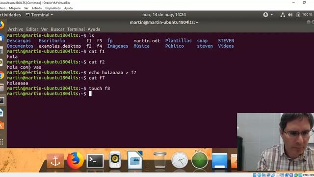This screenshot has height=177, width=314.
Task: Open Thunderbird mail launcher in left sidebar
Action: click(x=2, y=37)
